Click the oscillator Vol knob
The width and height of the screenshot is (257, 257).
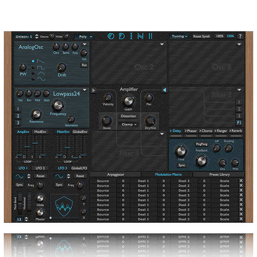point(84,53)
